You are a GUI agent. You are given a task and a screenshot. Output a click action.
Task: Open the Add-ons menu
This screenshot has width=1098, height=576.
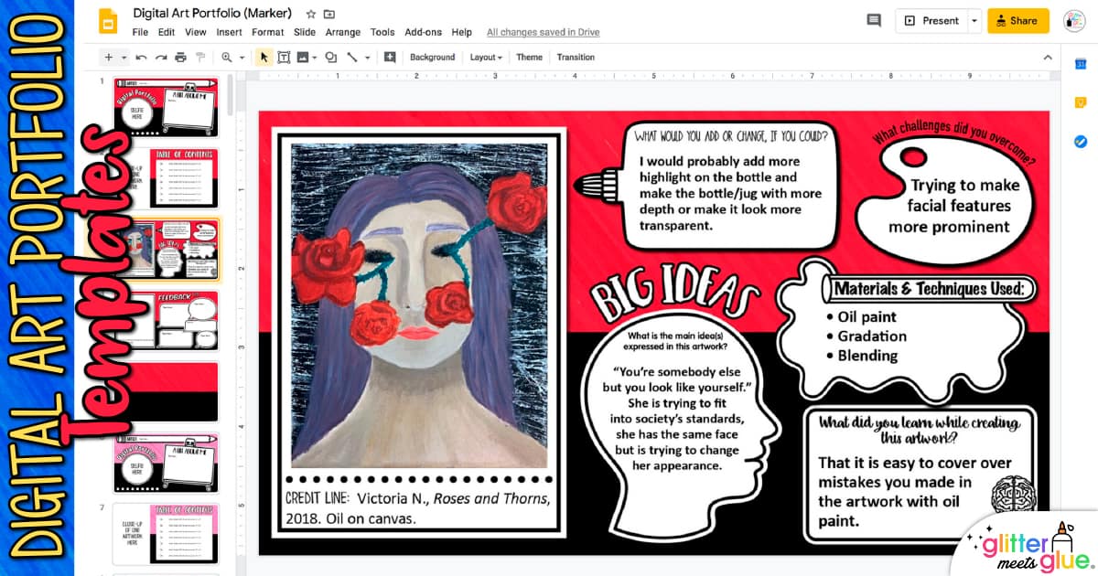(x=423, y=32)
